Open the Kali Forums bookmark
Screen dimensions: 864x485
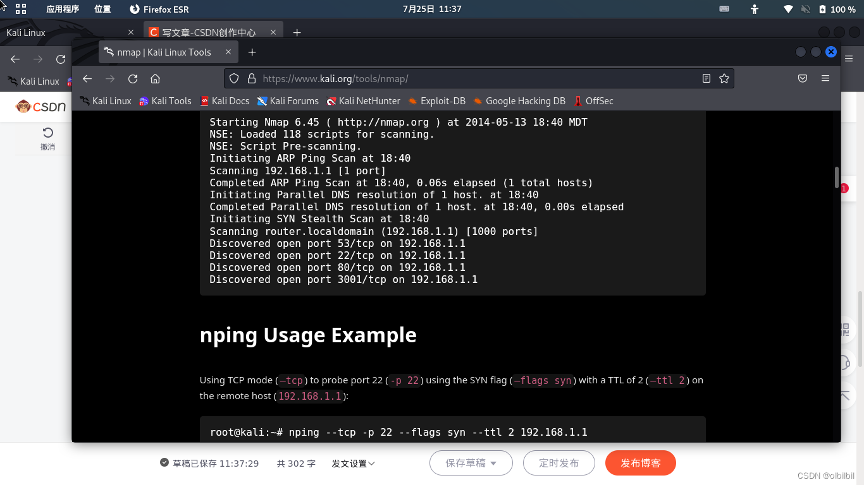(288, 101)
